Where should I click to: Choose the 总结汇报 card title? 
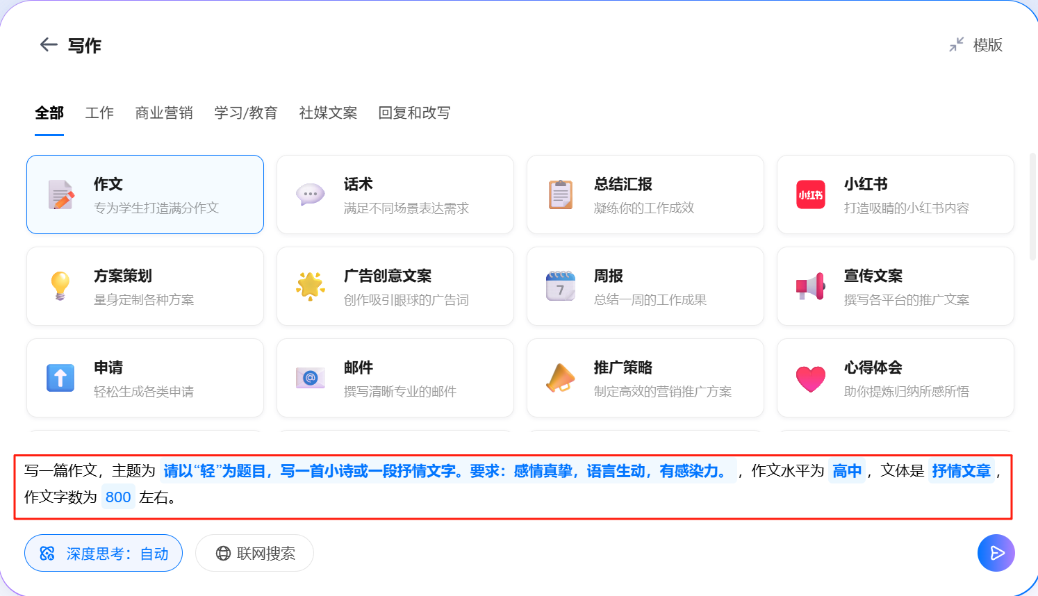point(623,184)
